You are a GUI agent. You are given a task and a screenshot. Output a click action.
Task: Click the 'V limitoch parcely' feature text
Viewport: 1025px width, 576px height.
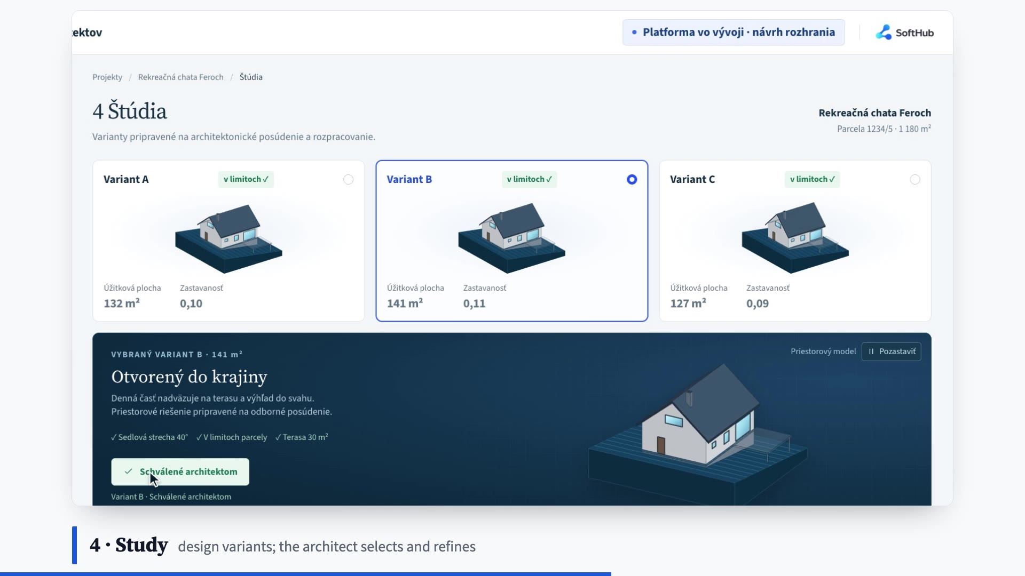(x=235, y=437)
